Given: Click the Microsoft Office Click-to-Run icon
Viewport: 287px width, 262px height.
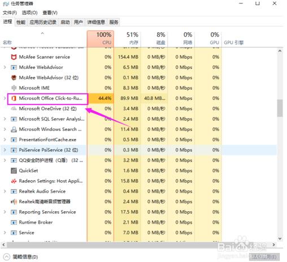Looking at the screenshot, I should coord(14,98).
